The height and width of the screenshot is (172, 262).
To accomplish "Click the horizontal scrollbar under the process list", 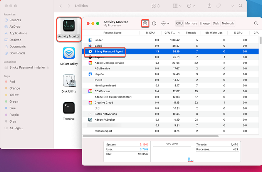I will pos(151,136).
